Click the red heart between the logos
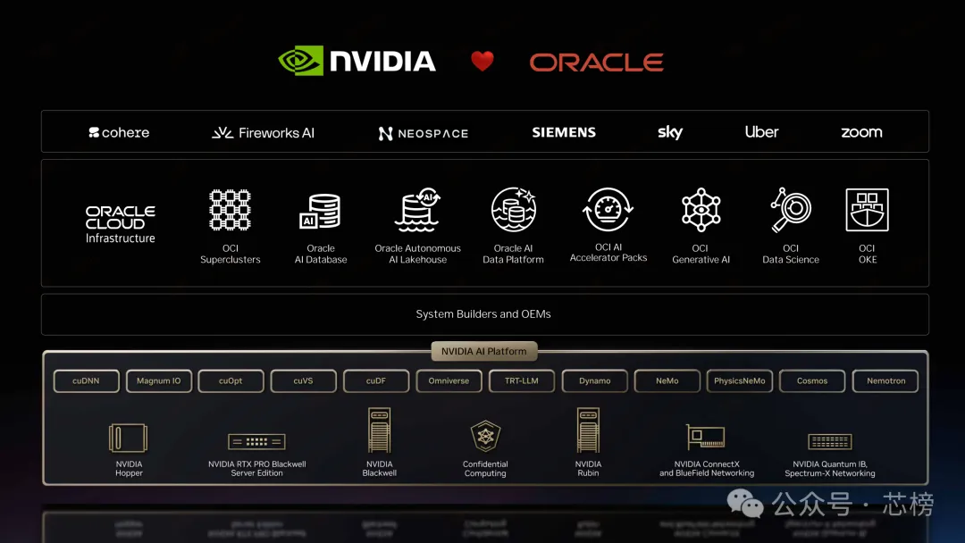The image size is (965, 543). tap(482, 61)
